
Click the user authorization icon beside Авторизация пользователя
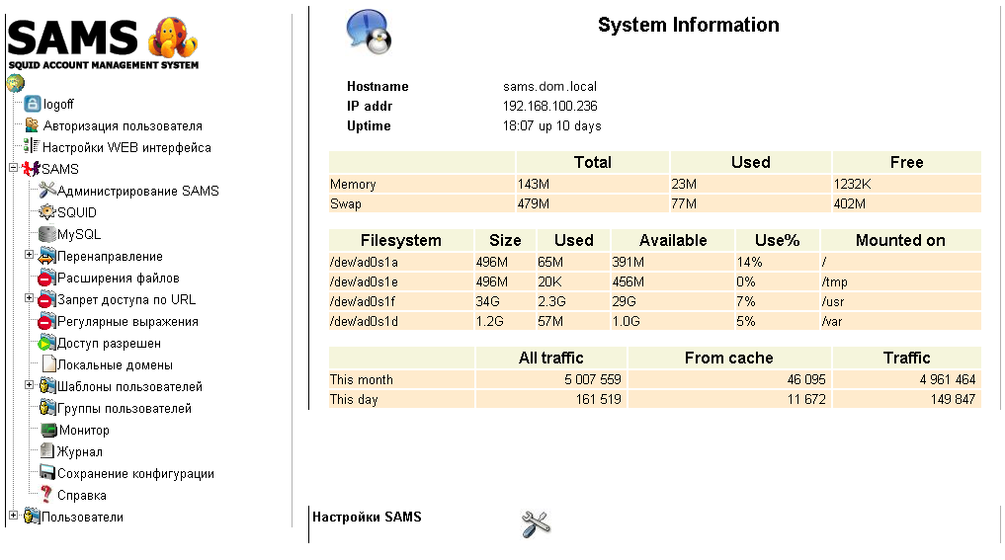click(32, 125)
